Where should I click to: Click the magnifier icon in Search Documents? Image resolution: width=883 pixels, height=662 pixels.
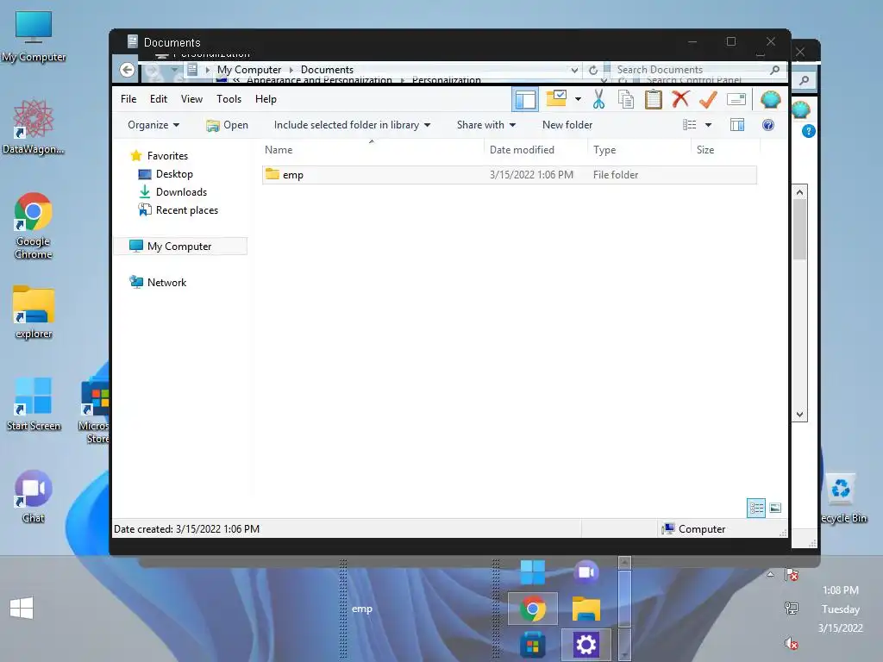coord(775,70)
